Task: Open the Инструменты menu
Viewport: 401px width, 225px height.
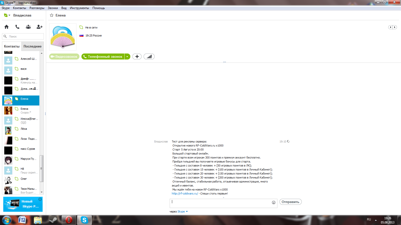Action: point(79,8)
